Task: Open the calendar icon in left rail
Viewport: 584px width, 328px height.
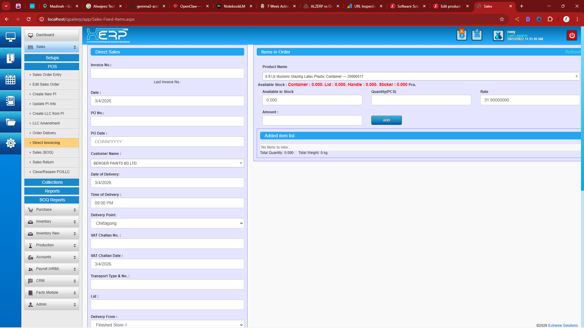Action: point(11,80)
